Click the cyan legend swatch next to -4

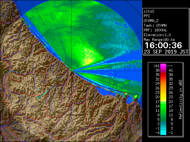click(163, 133)
